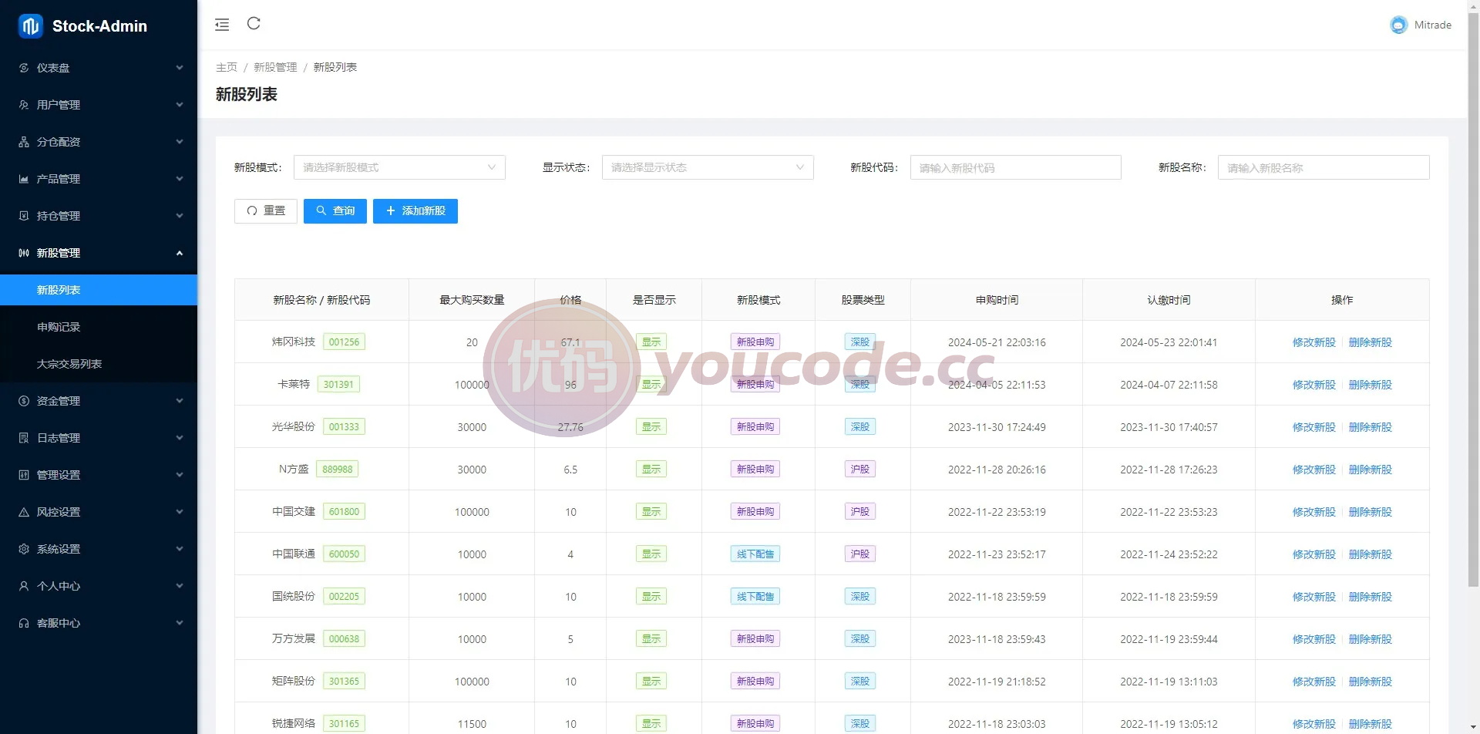Go to 主页 breadcrumb

pyautogui.click(x=227, y=67)
